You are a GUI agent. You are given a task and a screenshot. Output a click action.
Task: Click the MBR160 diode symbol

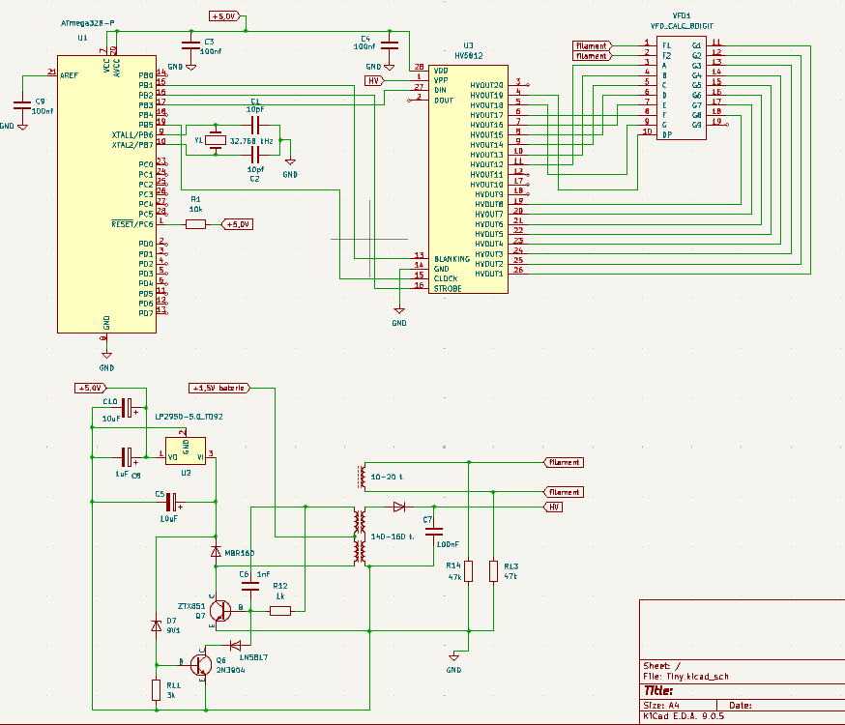[216, 552]
